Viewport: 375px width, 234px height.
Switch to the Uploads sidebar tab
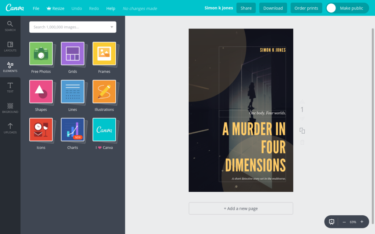pyautogui.click(x=10, y=128)
